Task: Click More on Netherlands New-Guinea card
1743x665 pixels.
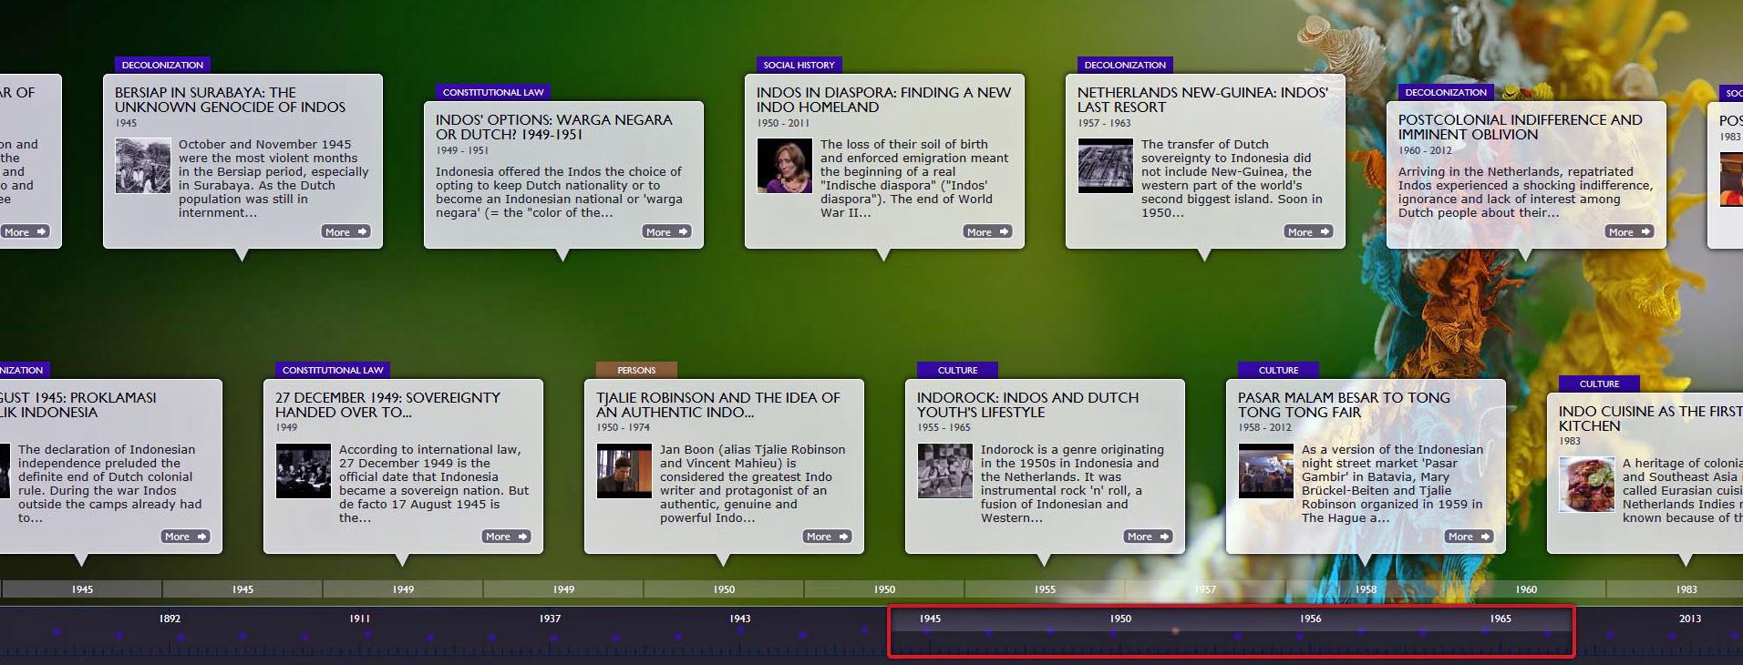Action: tap(1308, 232)
